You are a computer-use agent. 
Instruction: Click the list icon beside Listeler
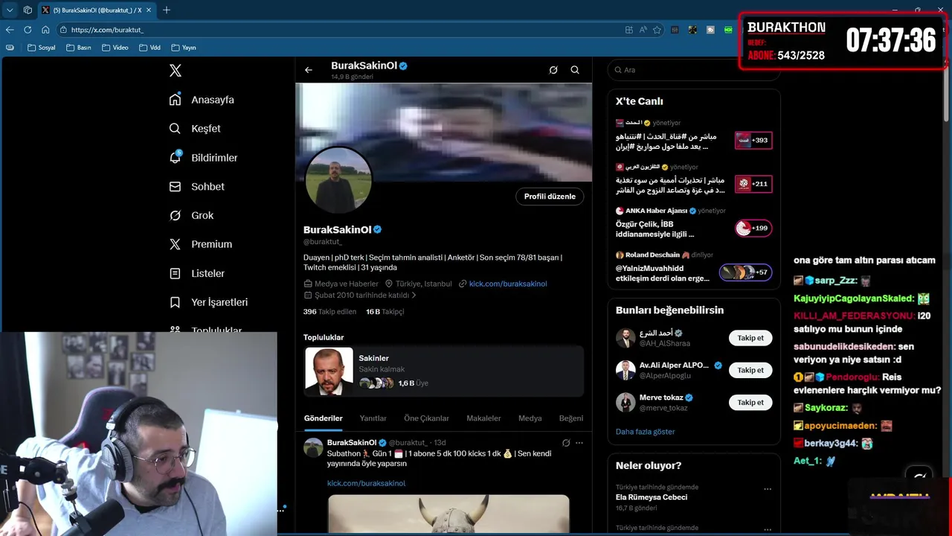click(176, 273)
